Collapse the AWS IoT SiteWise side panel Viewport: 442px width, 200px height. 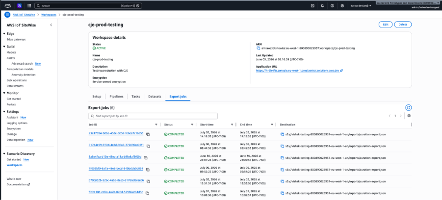(x=51, y=25)
